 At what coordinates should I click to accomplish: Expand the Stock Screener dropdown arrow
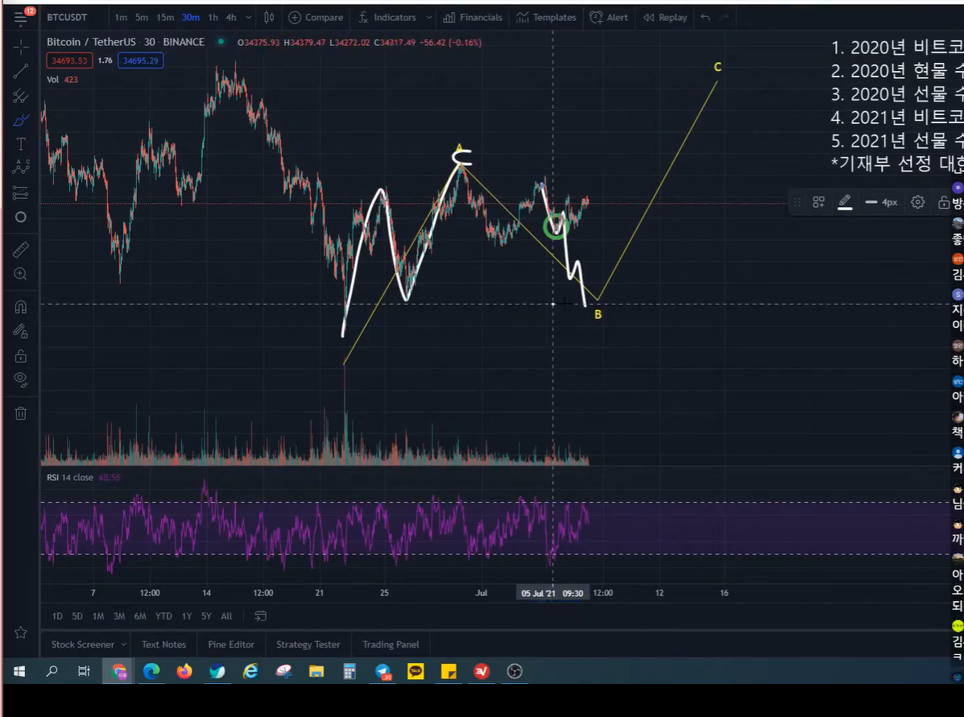pos(123,644)
